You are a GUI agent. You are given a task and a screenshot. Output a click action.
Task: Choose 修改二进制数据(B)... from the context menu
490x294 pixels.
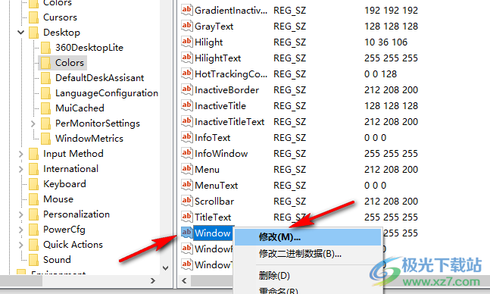point(307,253)
